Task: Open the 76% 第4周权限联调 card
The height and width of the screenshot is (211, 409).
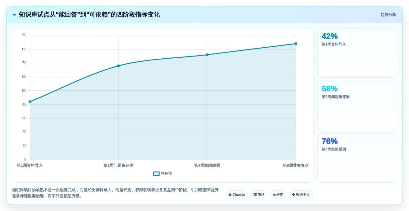Action: pos(357,158)
